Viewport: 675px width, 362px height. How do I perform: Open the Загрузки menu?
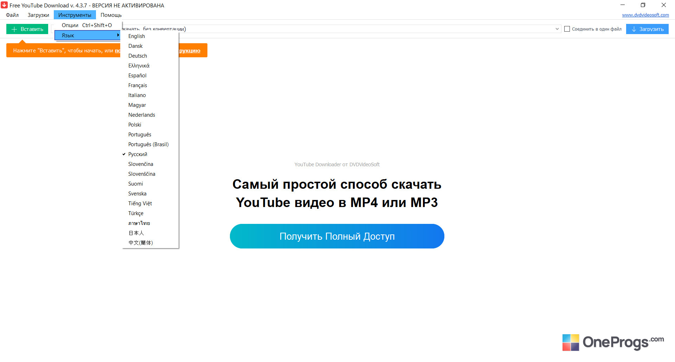[x=38, y=15]
